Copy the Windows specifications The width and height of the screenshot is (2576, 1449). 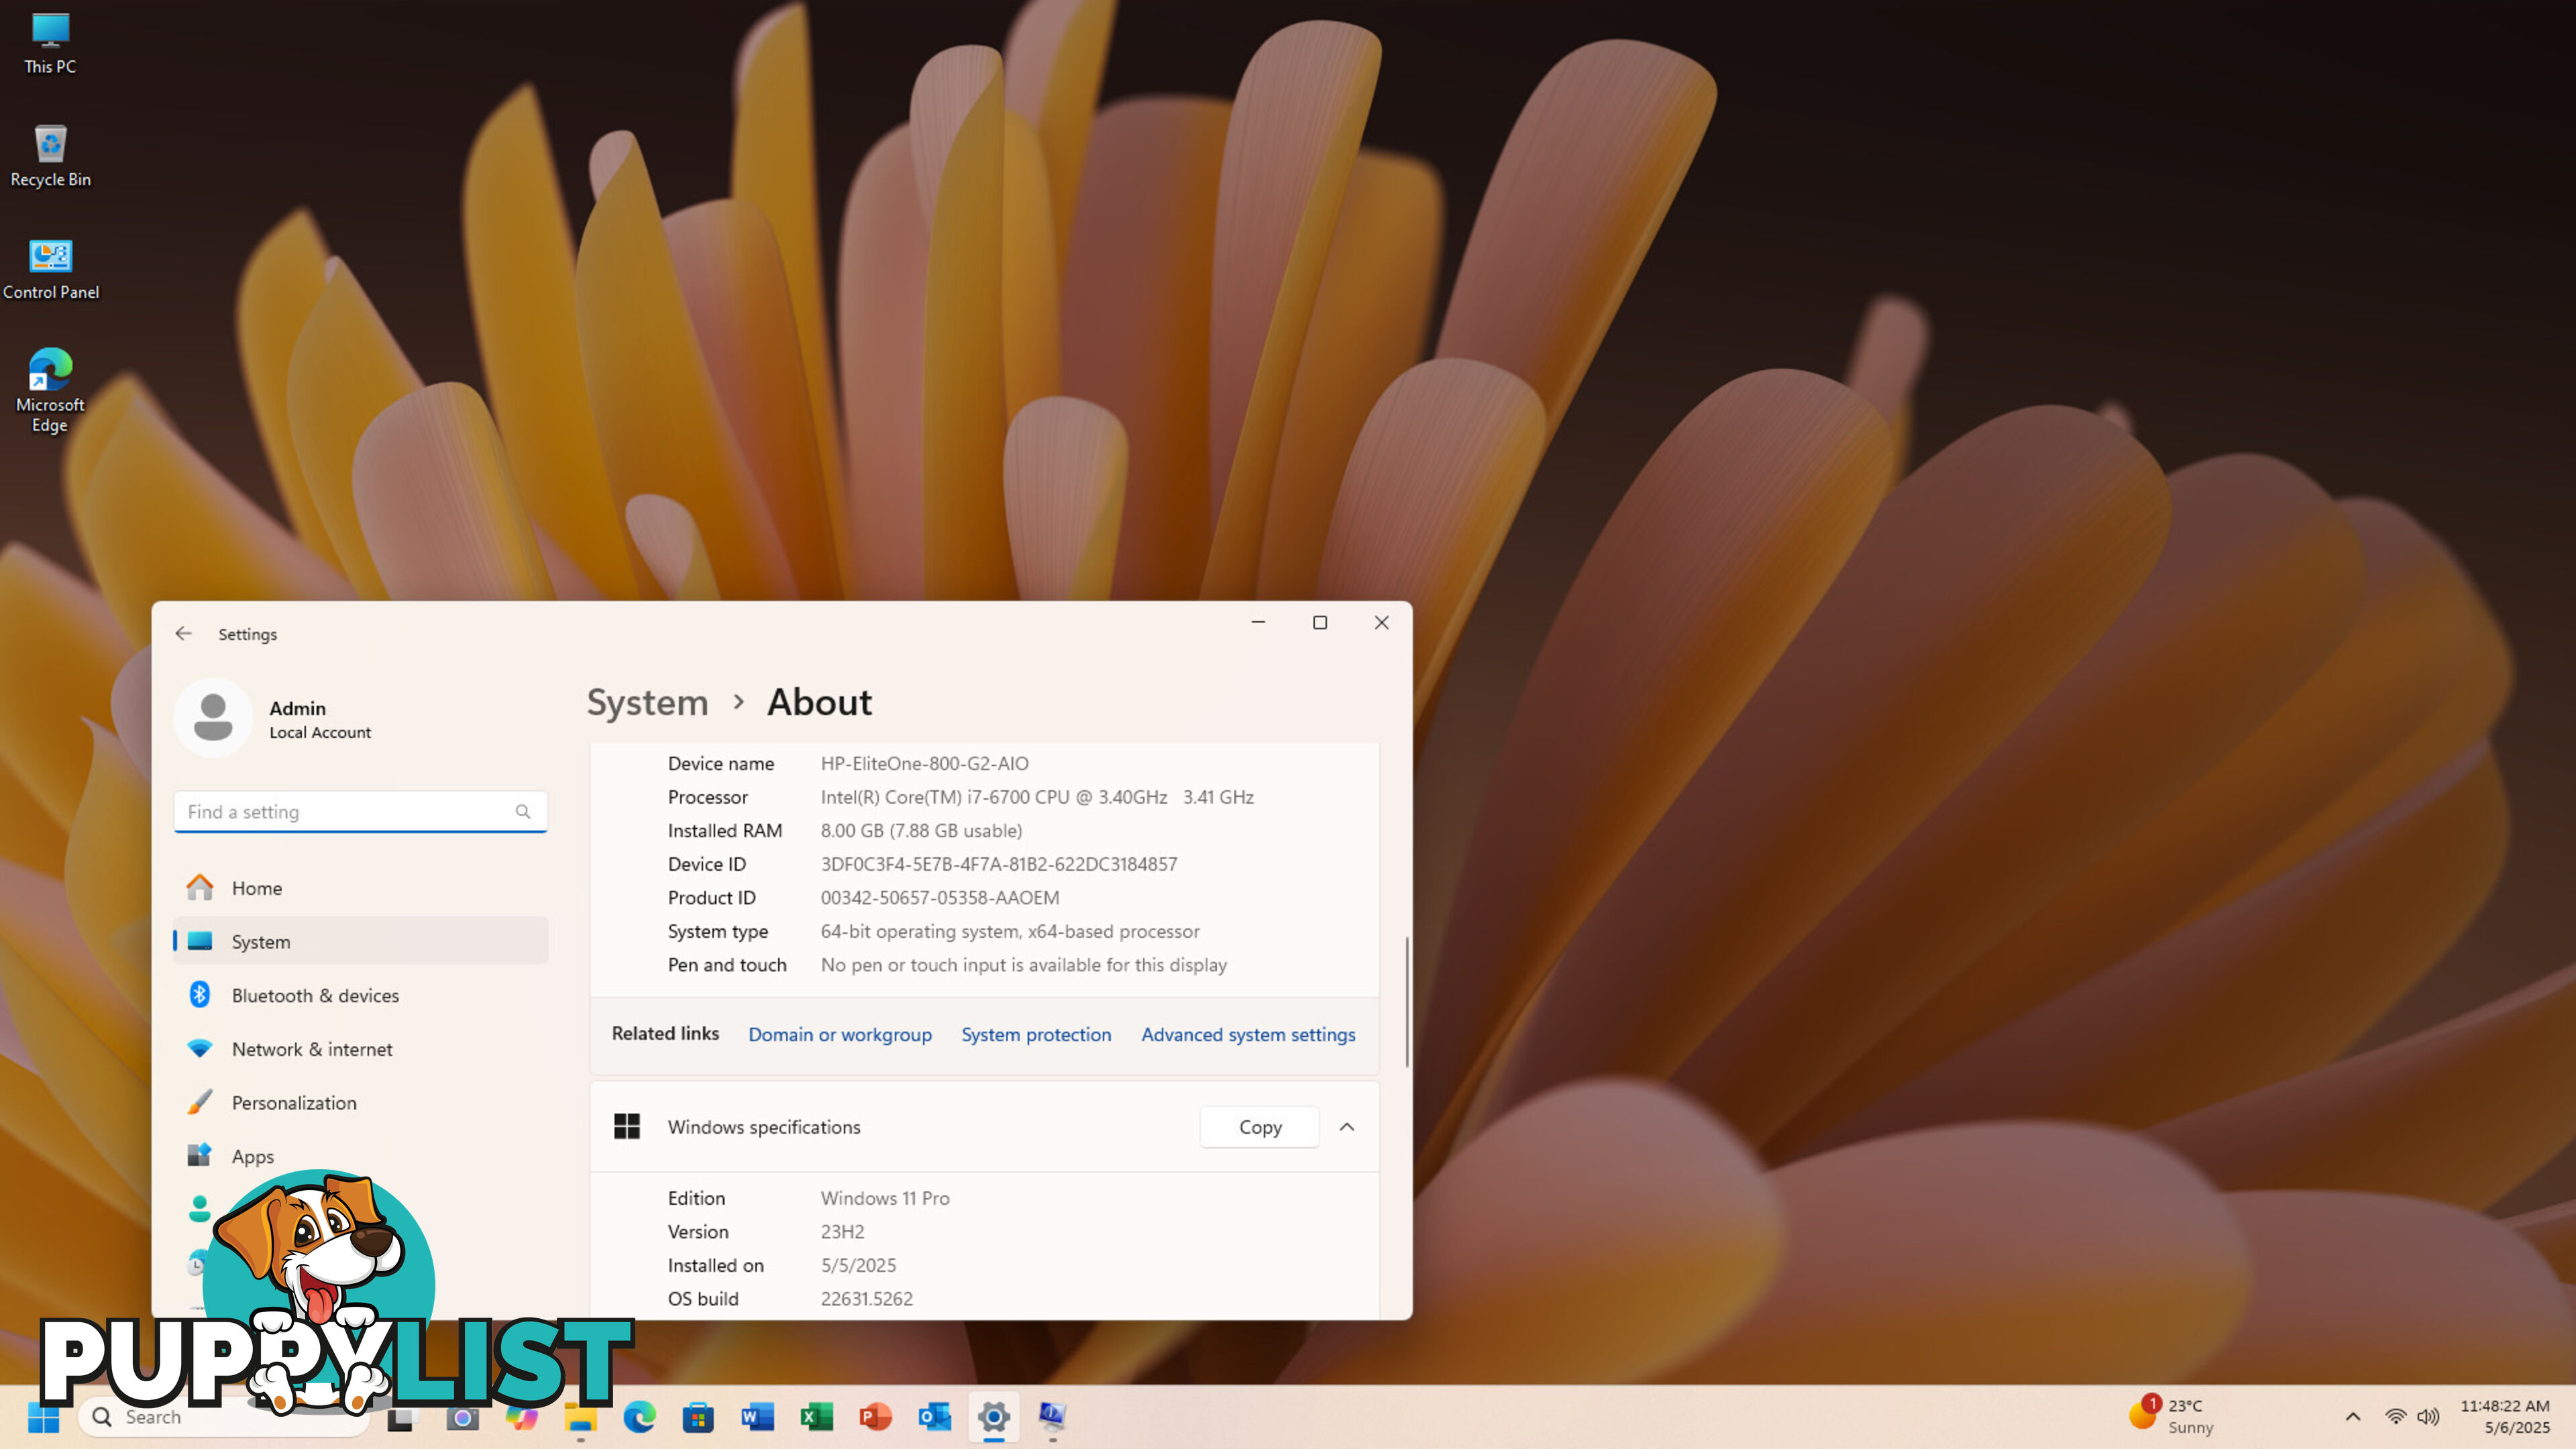coord(1260,1126)
